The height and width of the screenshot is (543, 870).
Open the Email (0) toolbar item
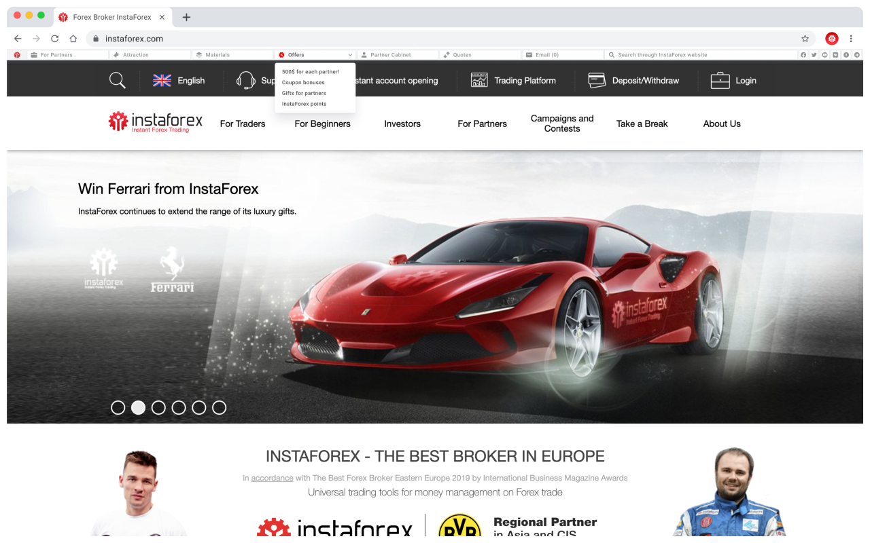coord(563,55)
